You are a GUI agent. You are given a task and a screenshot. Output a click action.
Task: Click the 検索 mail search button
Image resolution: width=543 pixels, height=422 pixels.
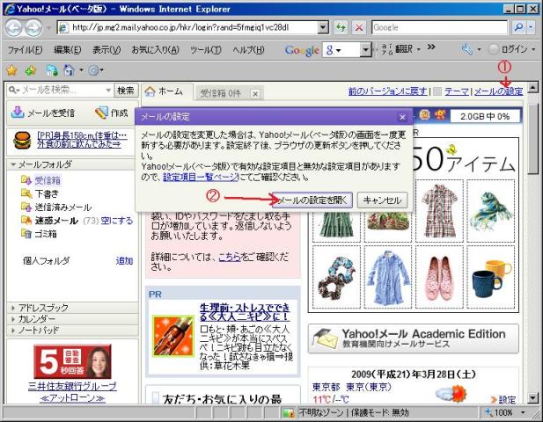click(126, 91)
